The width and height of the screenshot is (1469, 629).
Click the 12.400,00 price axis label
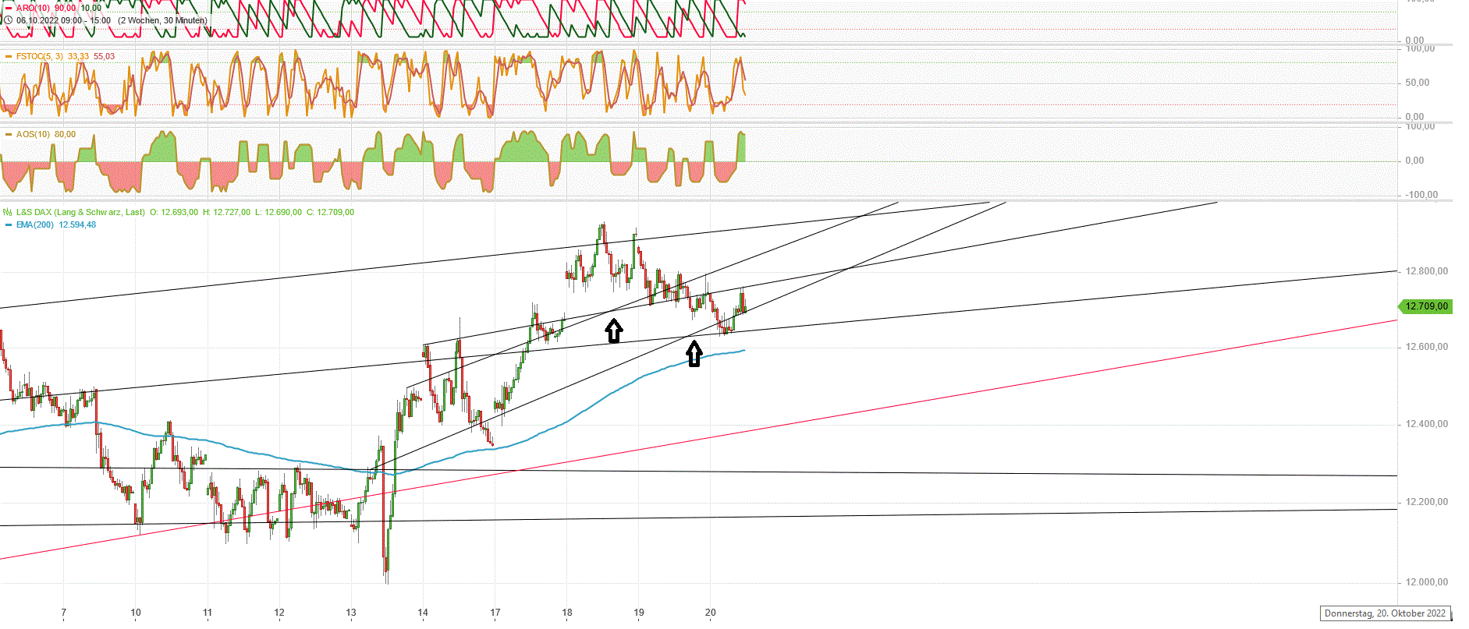(x=1426, y=424)
